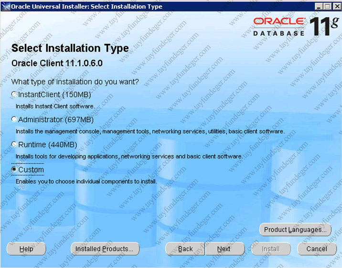Open the Product Languages dialog
This screenshot has width=342, height=268.
pos(295,230)
